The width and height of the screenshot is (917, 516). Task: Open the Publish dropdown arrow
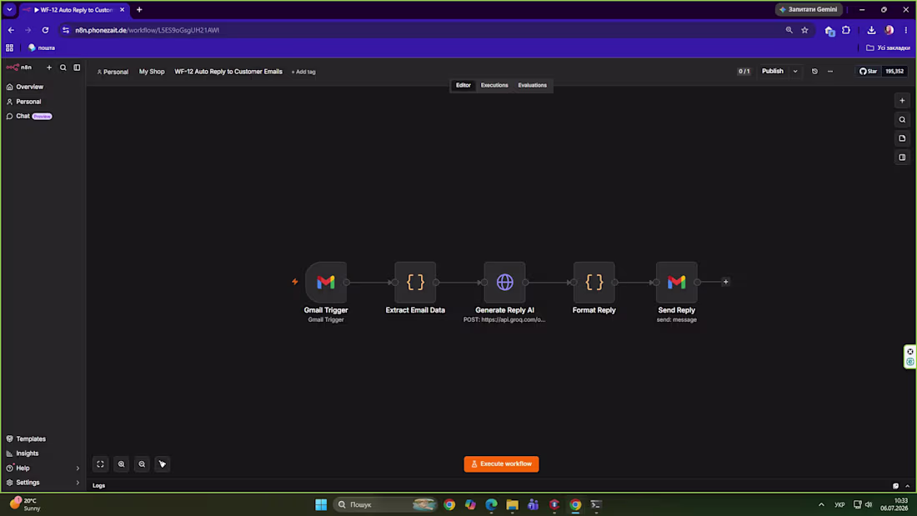(795, 72)
